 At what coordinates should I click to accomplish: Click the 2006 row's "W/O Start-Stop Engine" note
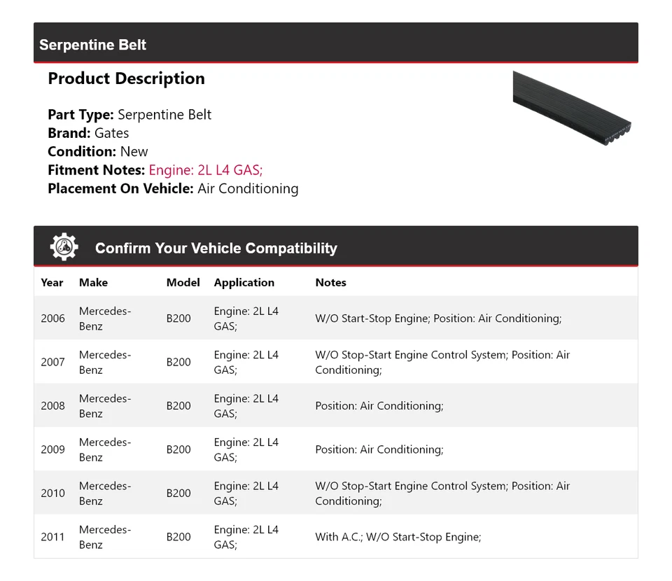tap(371, 318)
